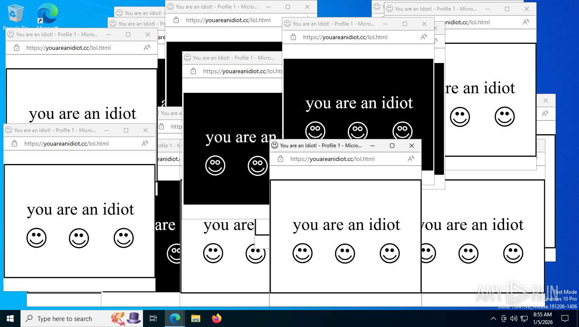The height and width of the screenshot is (327, 579).
Task: Maximize the top-right corner idiot window
Action: 507,9
